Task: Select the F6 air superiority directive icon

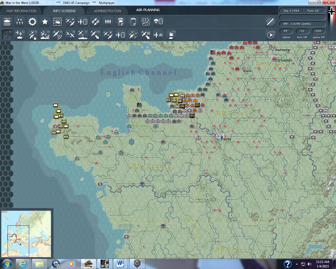Action: pyautogui.click(x=70, y=35)
